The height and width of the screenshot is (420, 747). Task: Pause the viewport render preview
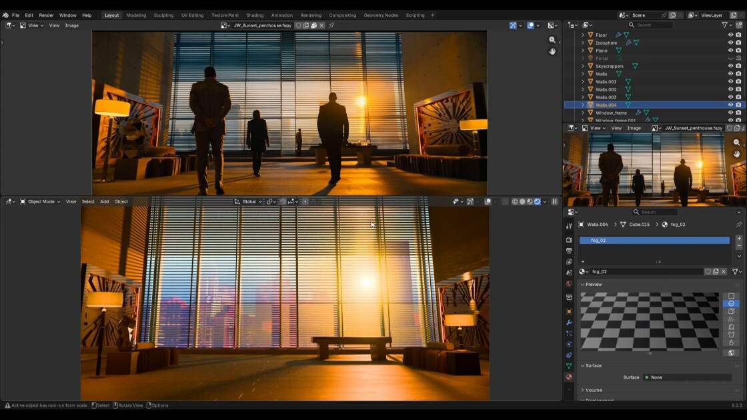point(554,201)
